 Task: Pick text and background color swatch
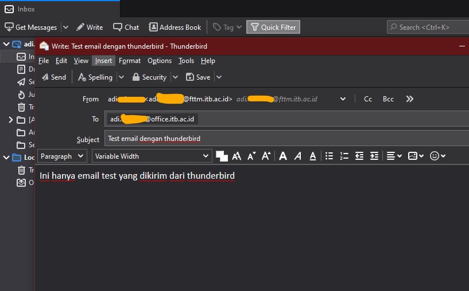pos(222,156)
